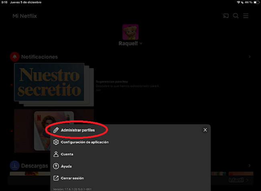Tap the cast to device icon
Screen dimensions: 261x191
click(x=226, y=16)
